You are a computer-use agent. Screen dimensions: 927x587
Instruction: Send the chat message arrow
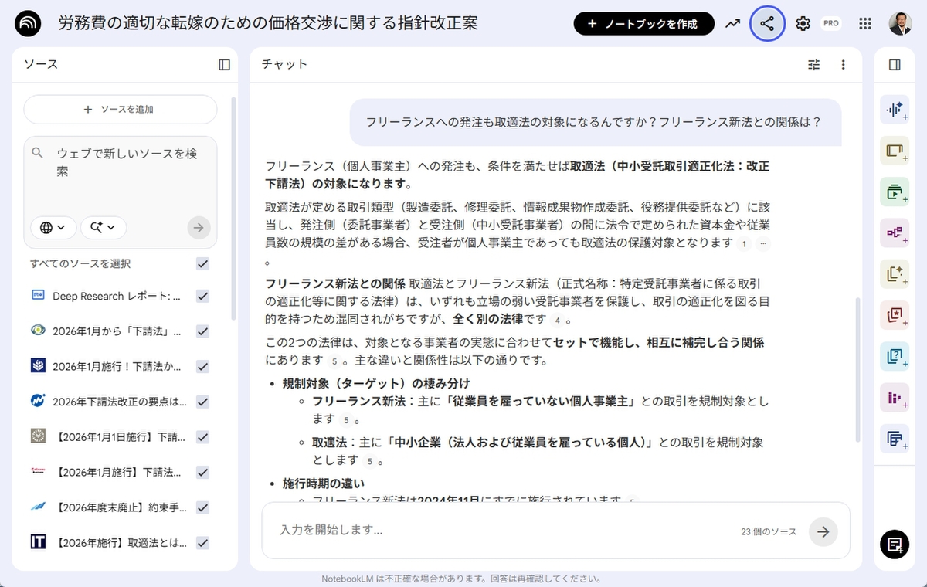point(823,531)
